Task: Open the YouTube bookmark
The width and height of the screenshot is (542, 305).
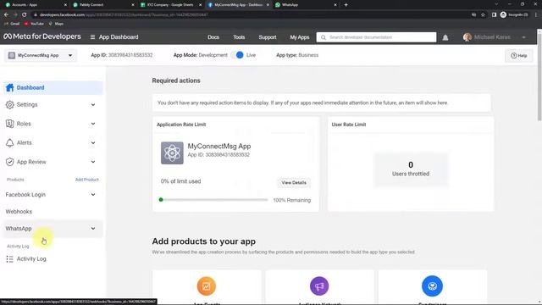Action: click(34, 24)
